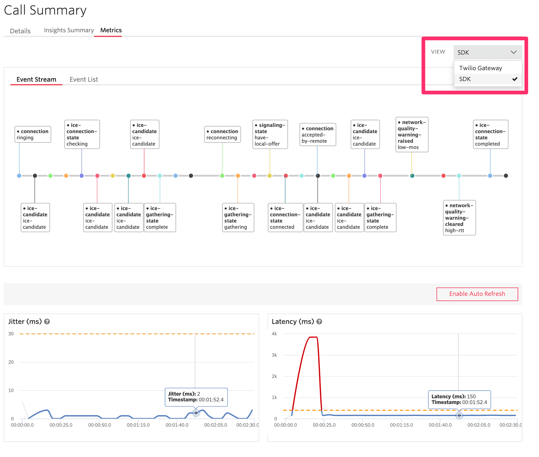Select the ice-connection-state checking event dot
This screenshot has height=457, width=539.
pyautogui.click(x=81, y=175)
